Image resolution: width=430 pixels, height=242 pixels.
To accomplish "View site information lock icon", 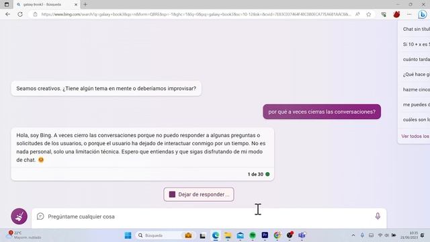I will point(35,14).
